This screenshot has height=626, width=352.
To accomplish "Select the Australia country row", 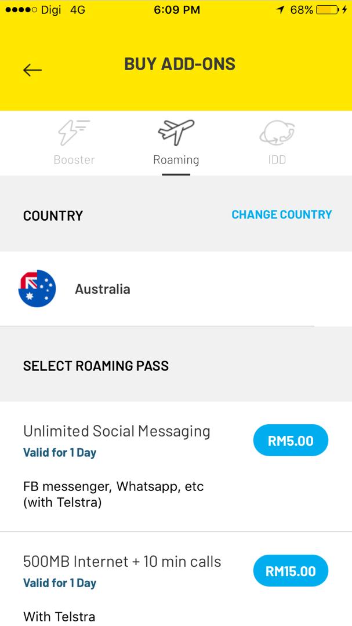I will pos(103,289).
